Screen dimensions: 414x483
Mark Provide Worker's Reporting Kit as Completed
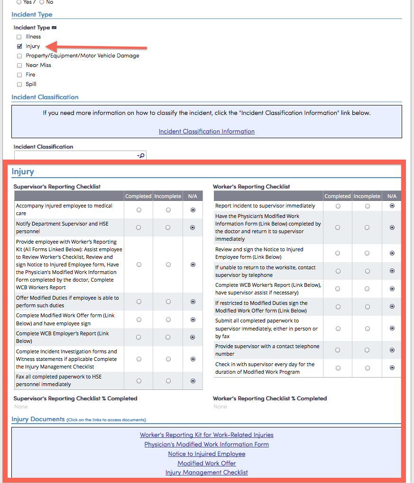(x=139, y=265)
